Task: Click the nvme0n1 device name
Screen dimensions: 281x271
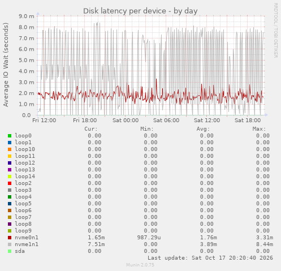Action: coord(27,238)
